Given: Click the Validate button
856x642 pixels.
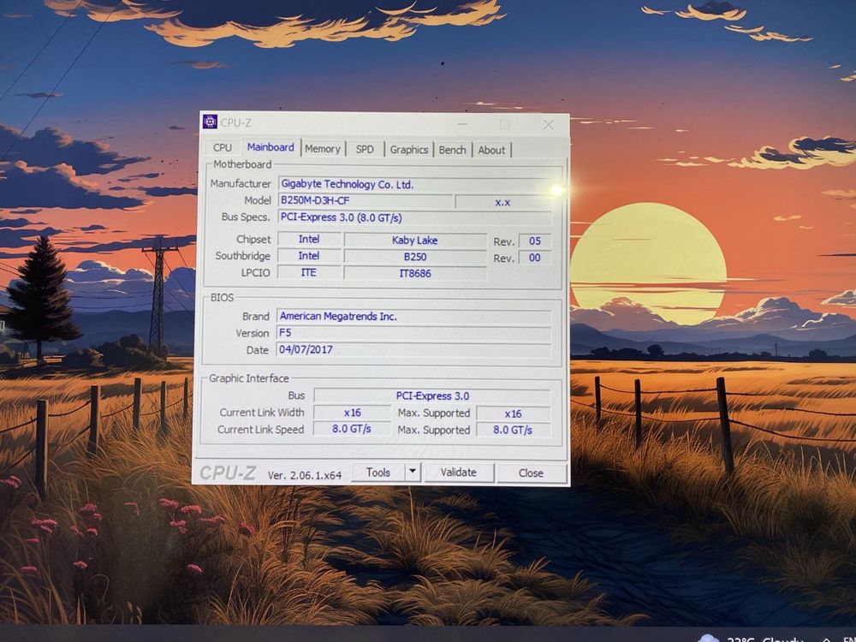Looking at the screenshot, I should click(x=459, y=473).
